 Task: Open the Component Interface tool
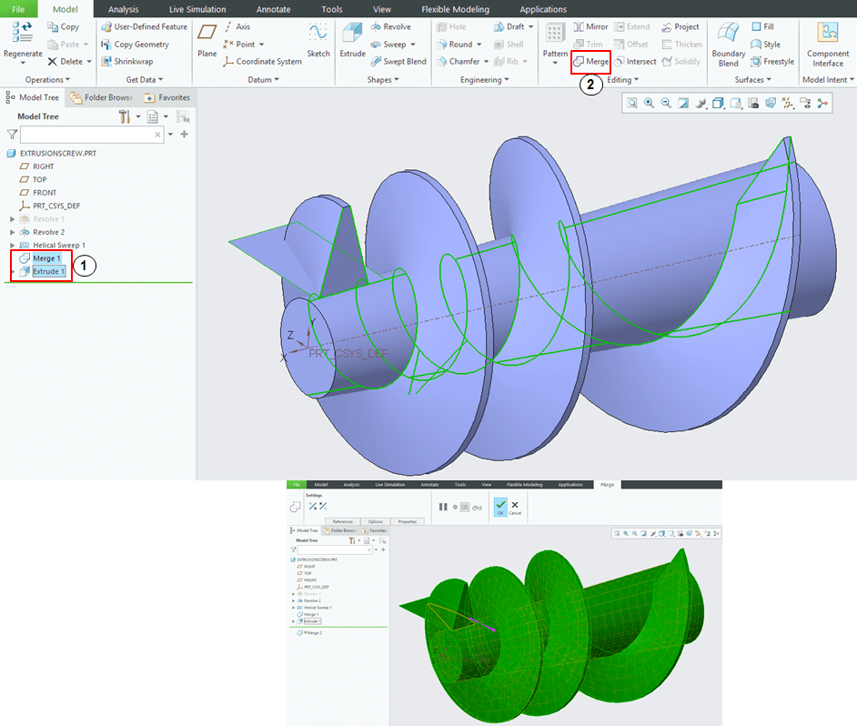pos(827,44)
